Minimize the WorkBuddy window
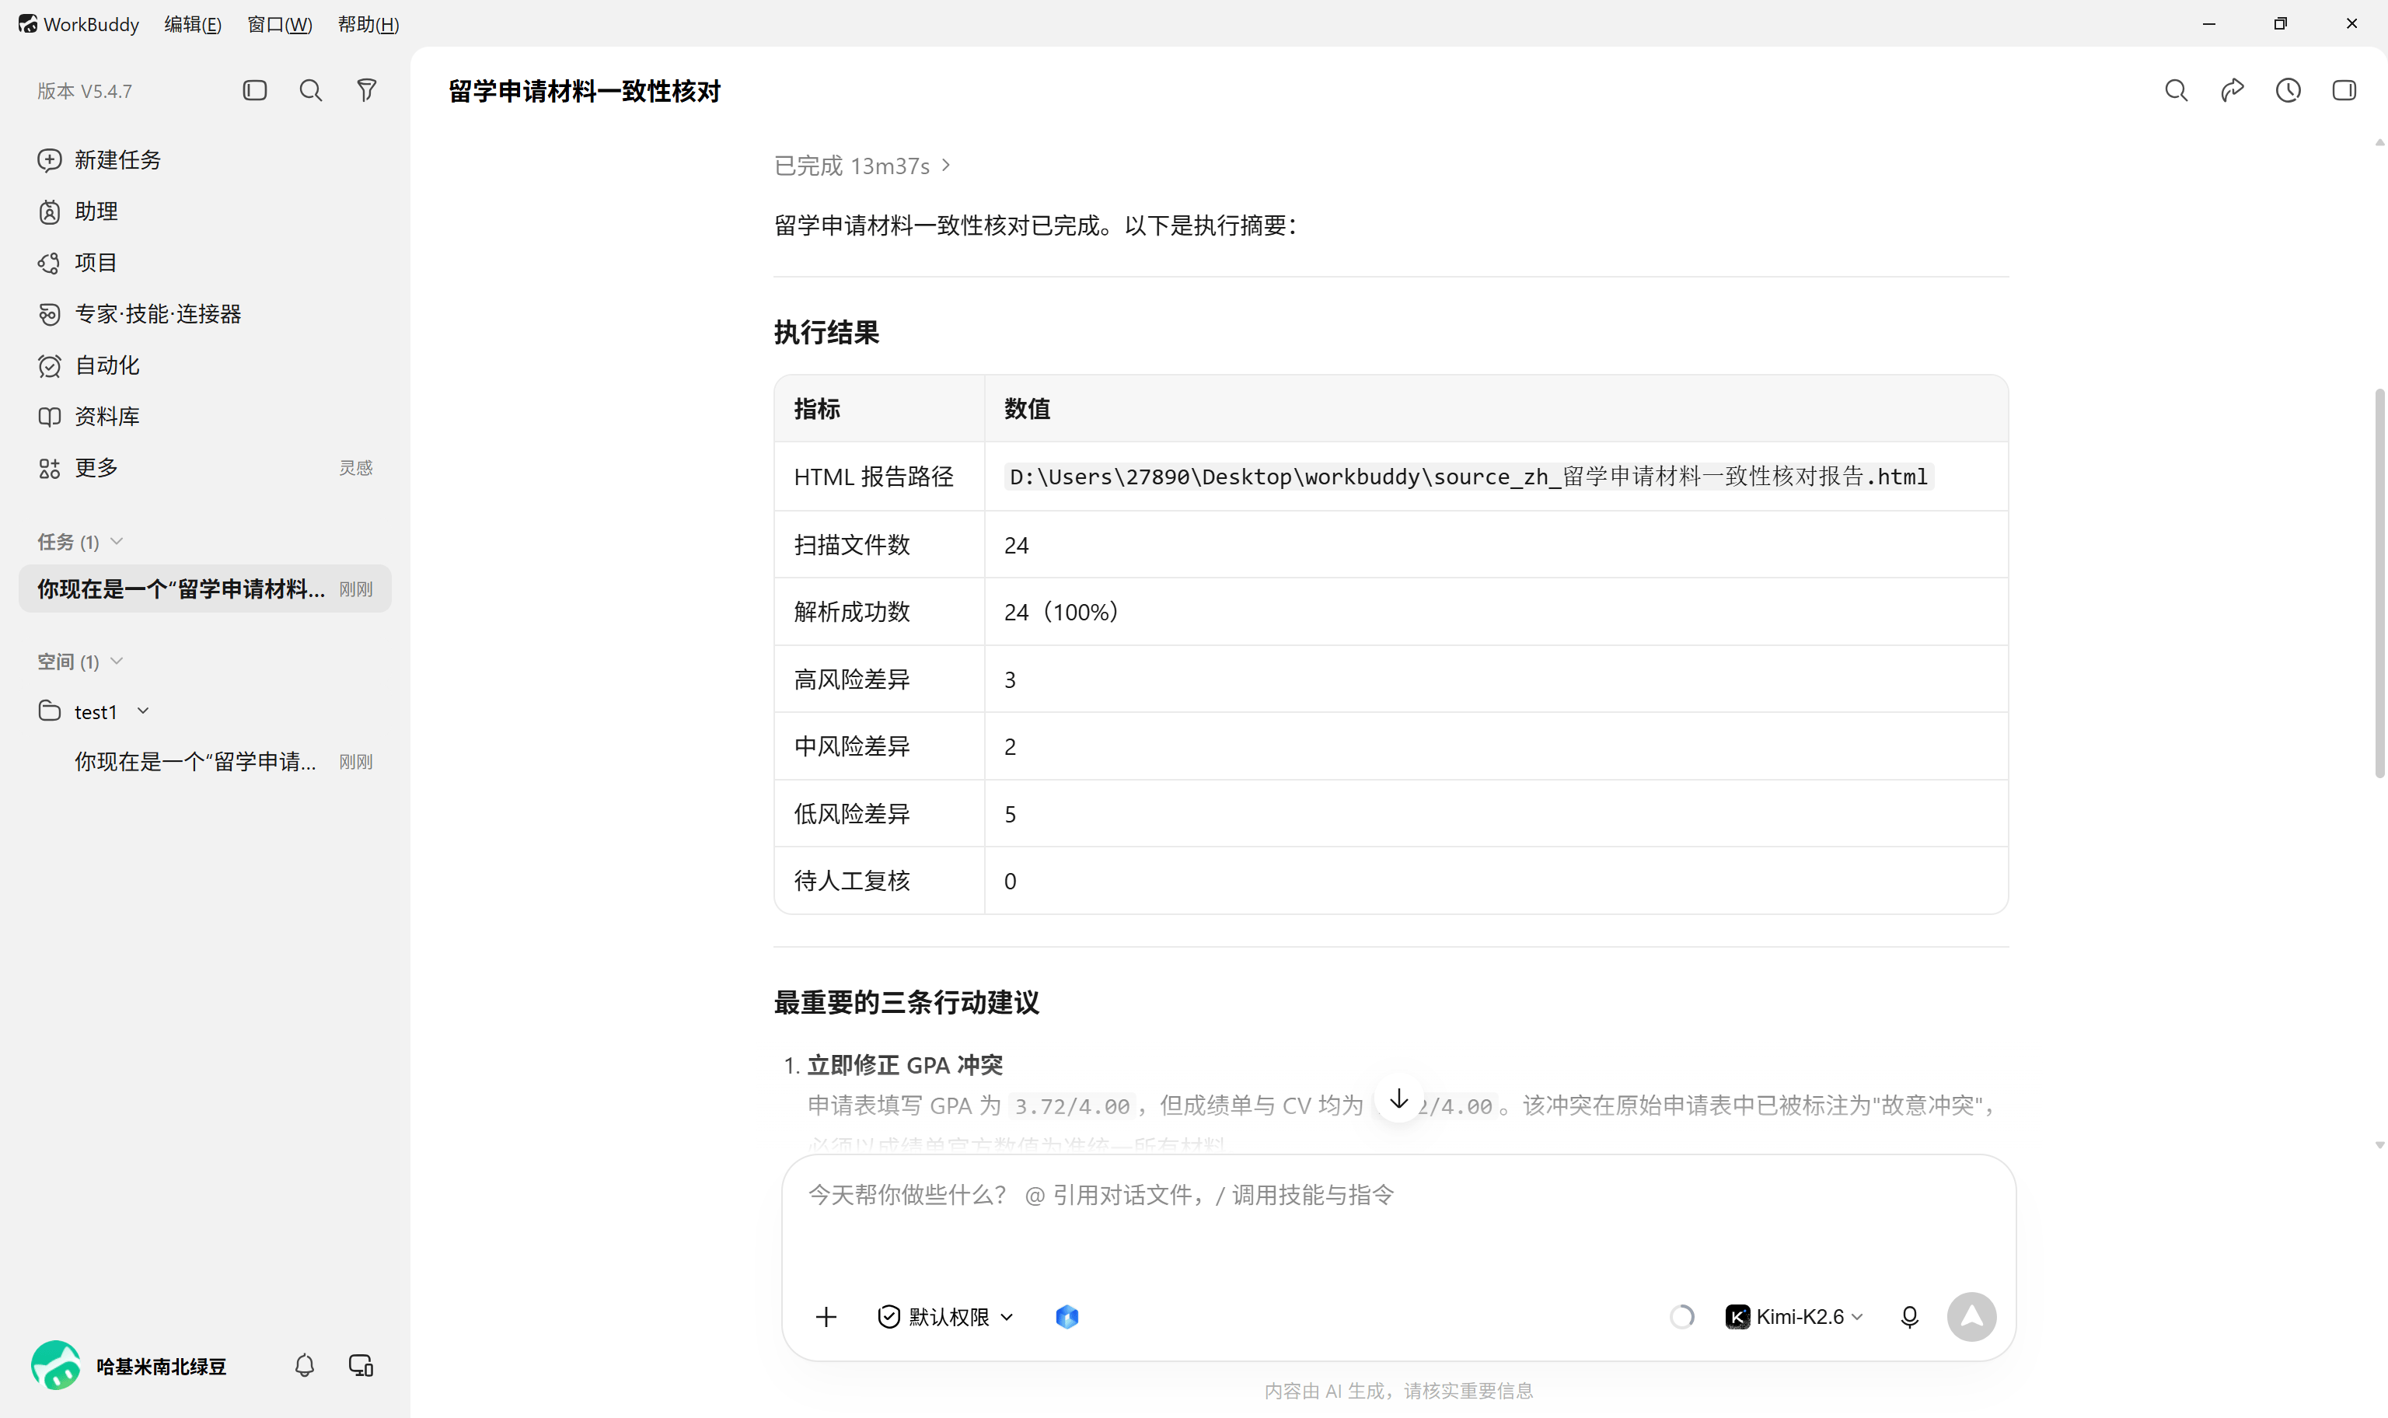Screen dimensions: 2388x1418 [x=2209, y=24]
